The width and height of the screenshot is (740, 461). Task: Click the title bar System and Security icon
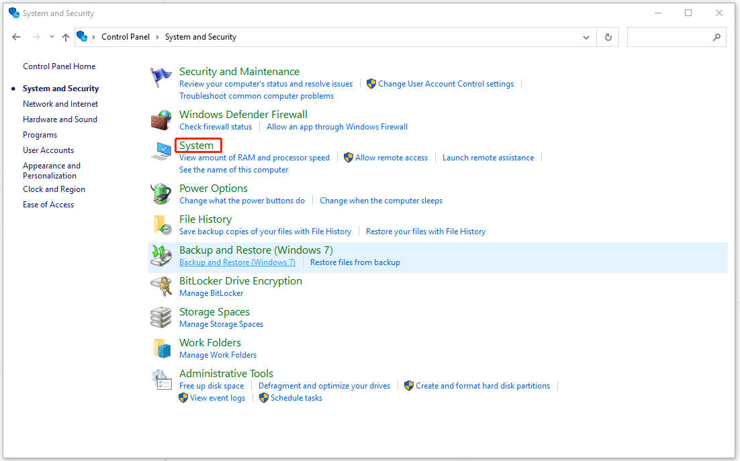[14, 13]
